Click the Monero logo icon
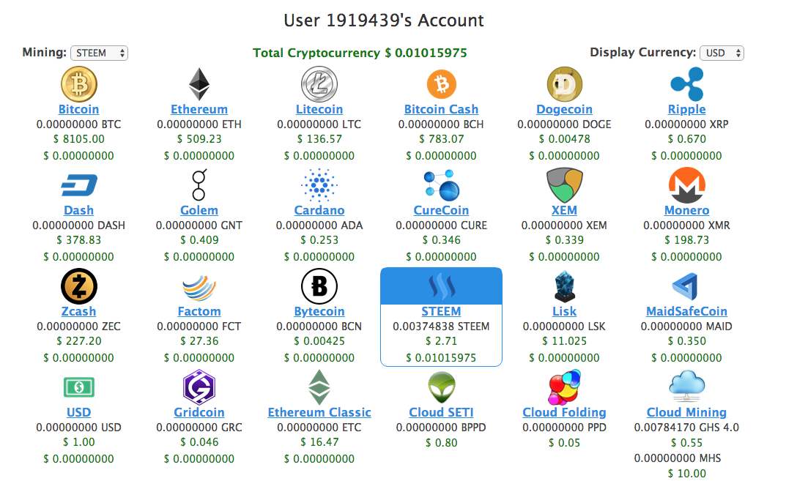 686,185
